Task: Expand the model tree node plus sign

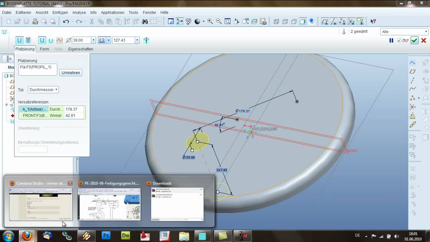Action: click(x=6, y=105)
